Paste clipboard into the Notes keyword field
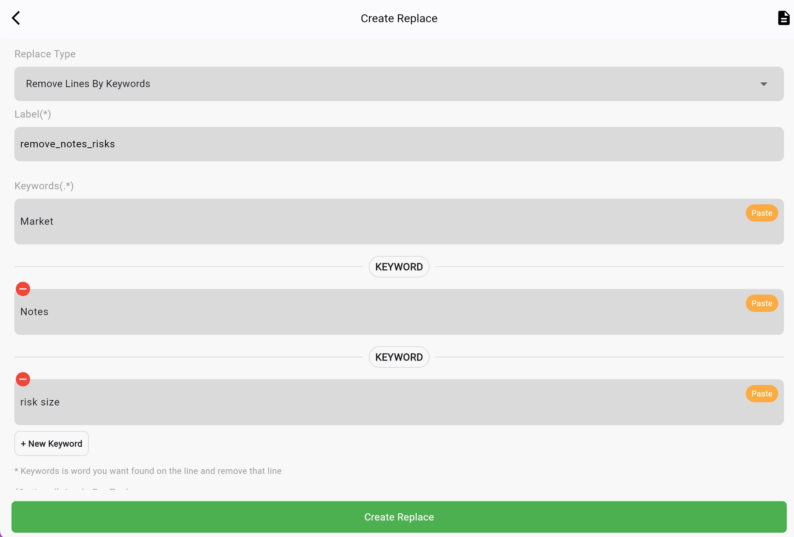The height and width of the screenshot is (537, 794). [762, 303]
